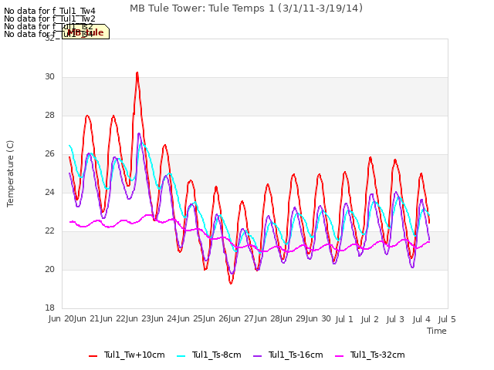Viewport: 494px width, 370px height.
Task: Click the Jun 30 x-axis tick label
Action: [x=319, y=319]
